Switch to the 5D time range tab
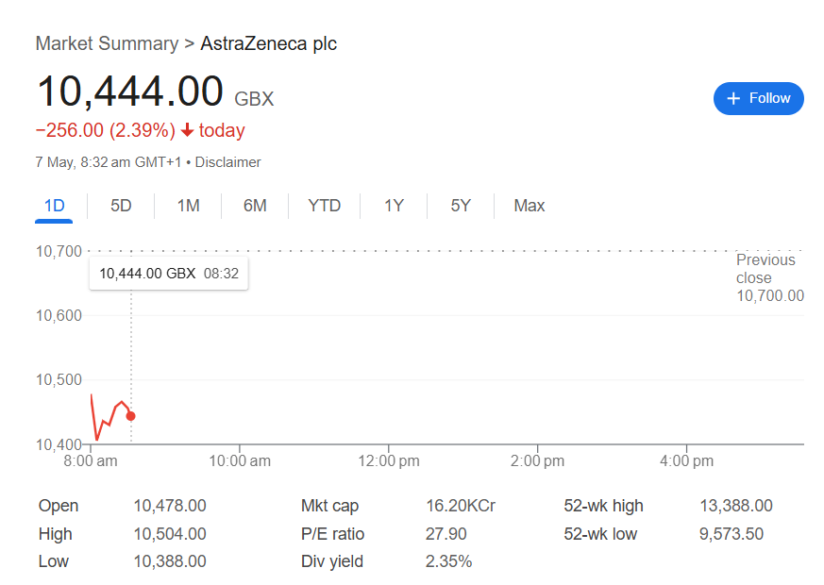Image resolution: width=824 pixels, height=585 pixels. tap(121, 206)
